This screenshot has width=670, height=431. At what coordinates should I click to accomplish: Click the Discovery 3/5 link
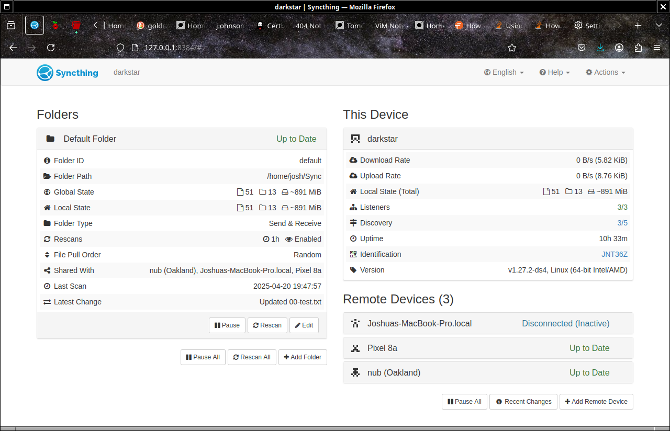click(x=622, y=223)
